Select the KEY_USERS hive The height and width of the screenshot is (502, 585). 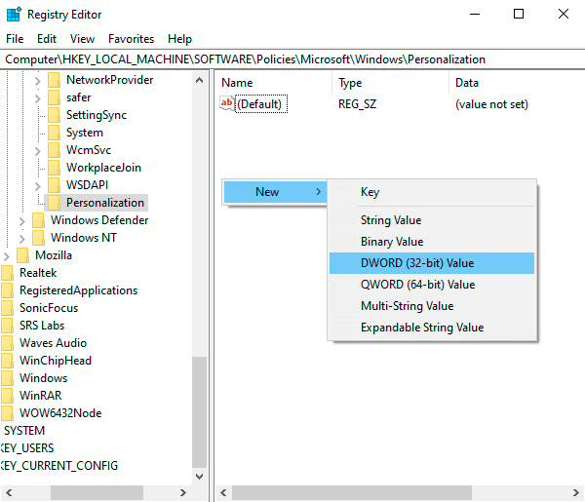(x=27, y=448)
